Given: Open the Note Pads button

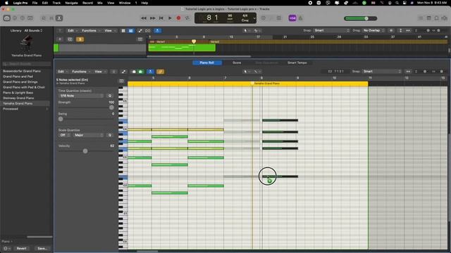Looking at the screenshot, I should coord(429,18).
